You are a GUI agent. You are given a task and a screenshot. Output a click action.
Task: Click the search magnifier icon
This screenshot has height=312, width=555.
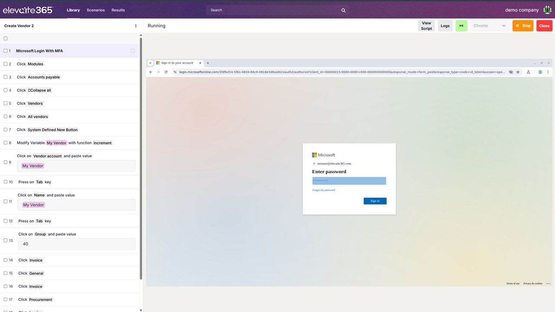coord(343,10)
